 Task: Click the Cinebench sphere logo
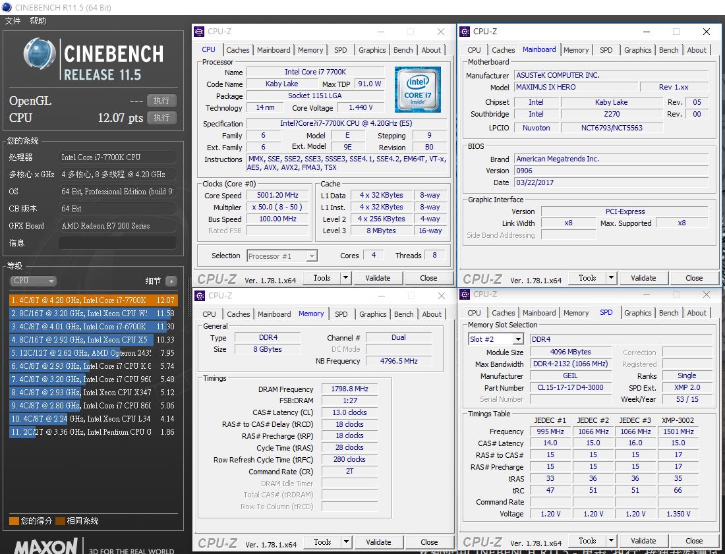40,53
